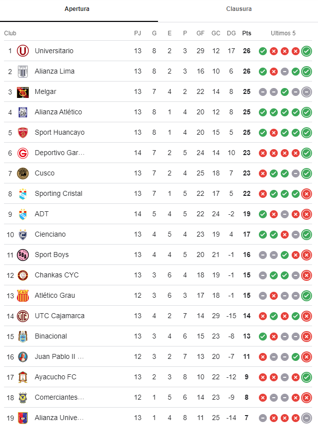Select the Cusco club badge
The height and width of the screenshot is (430, 318).
[x=23, y=173]
